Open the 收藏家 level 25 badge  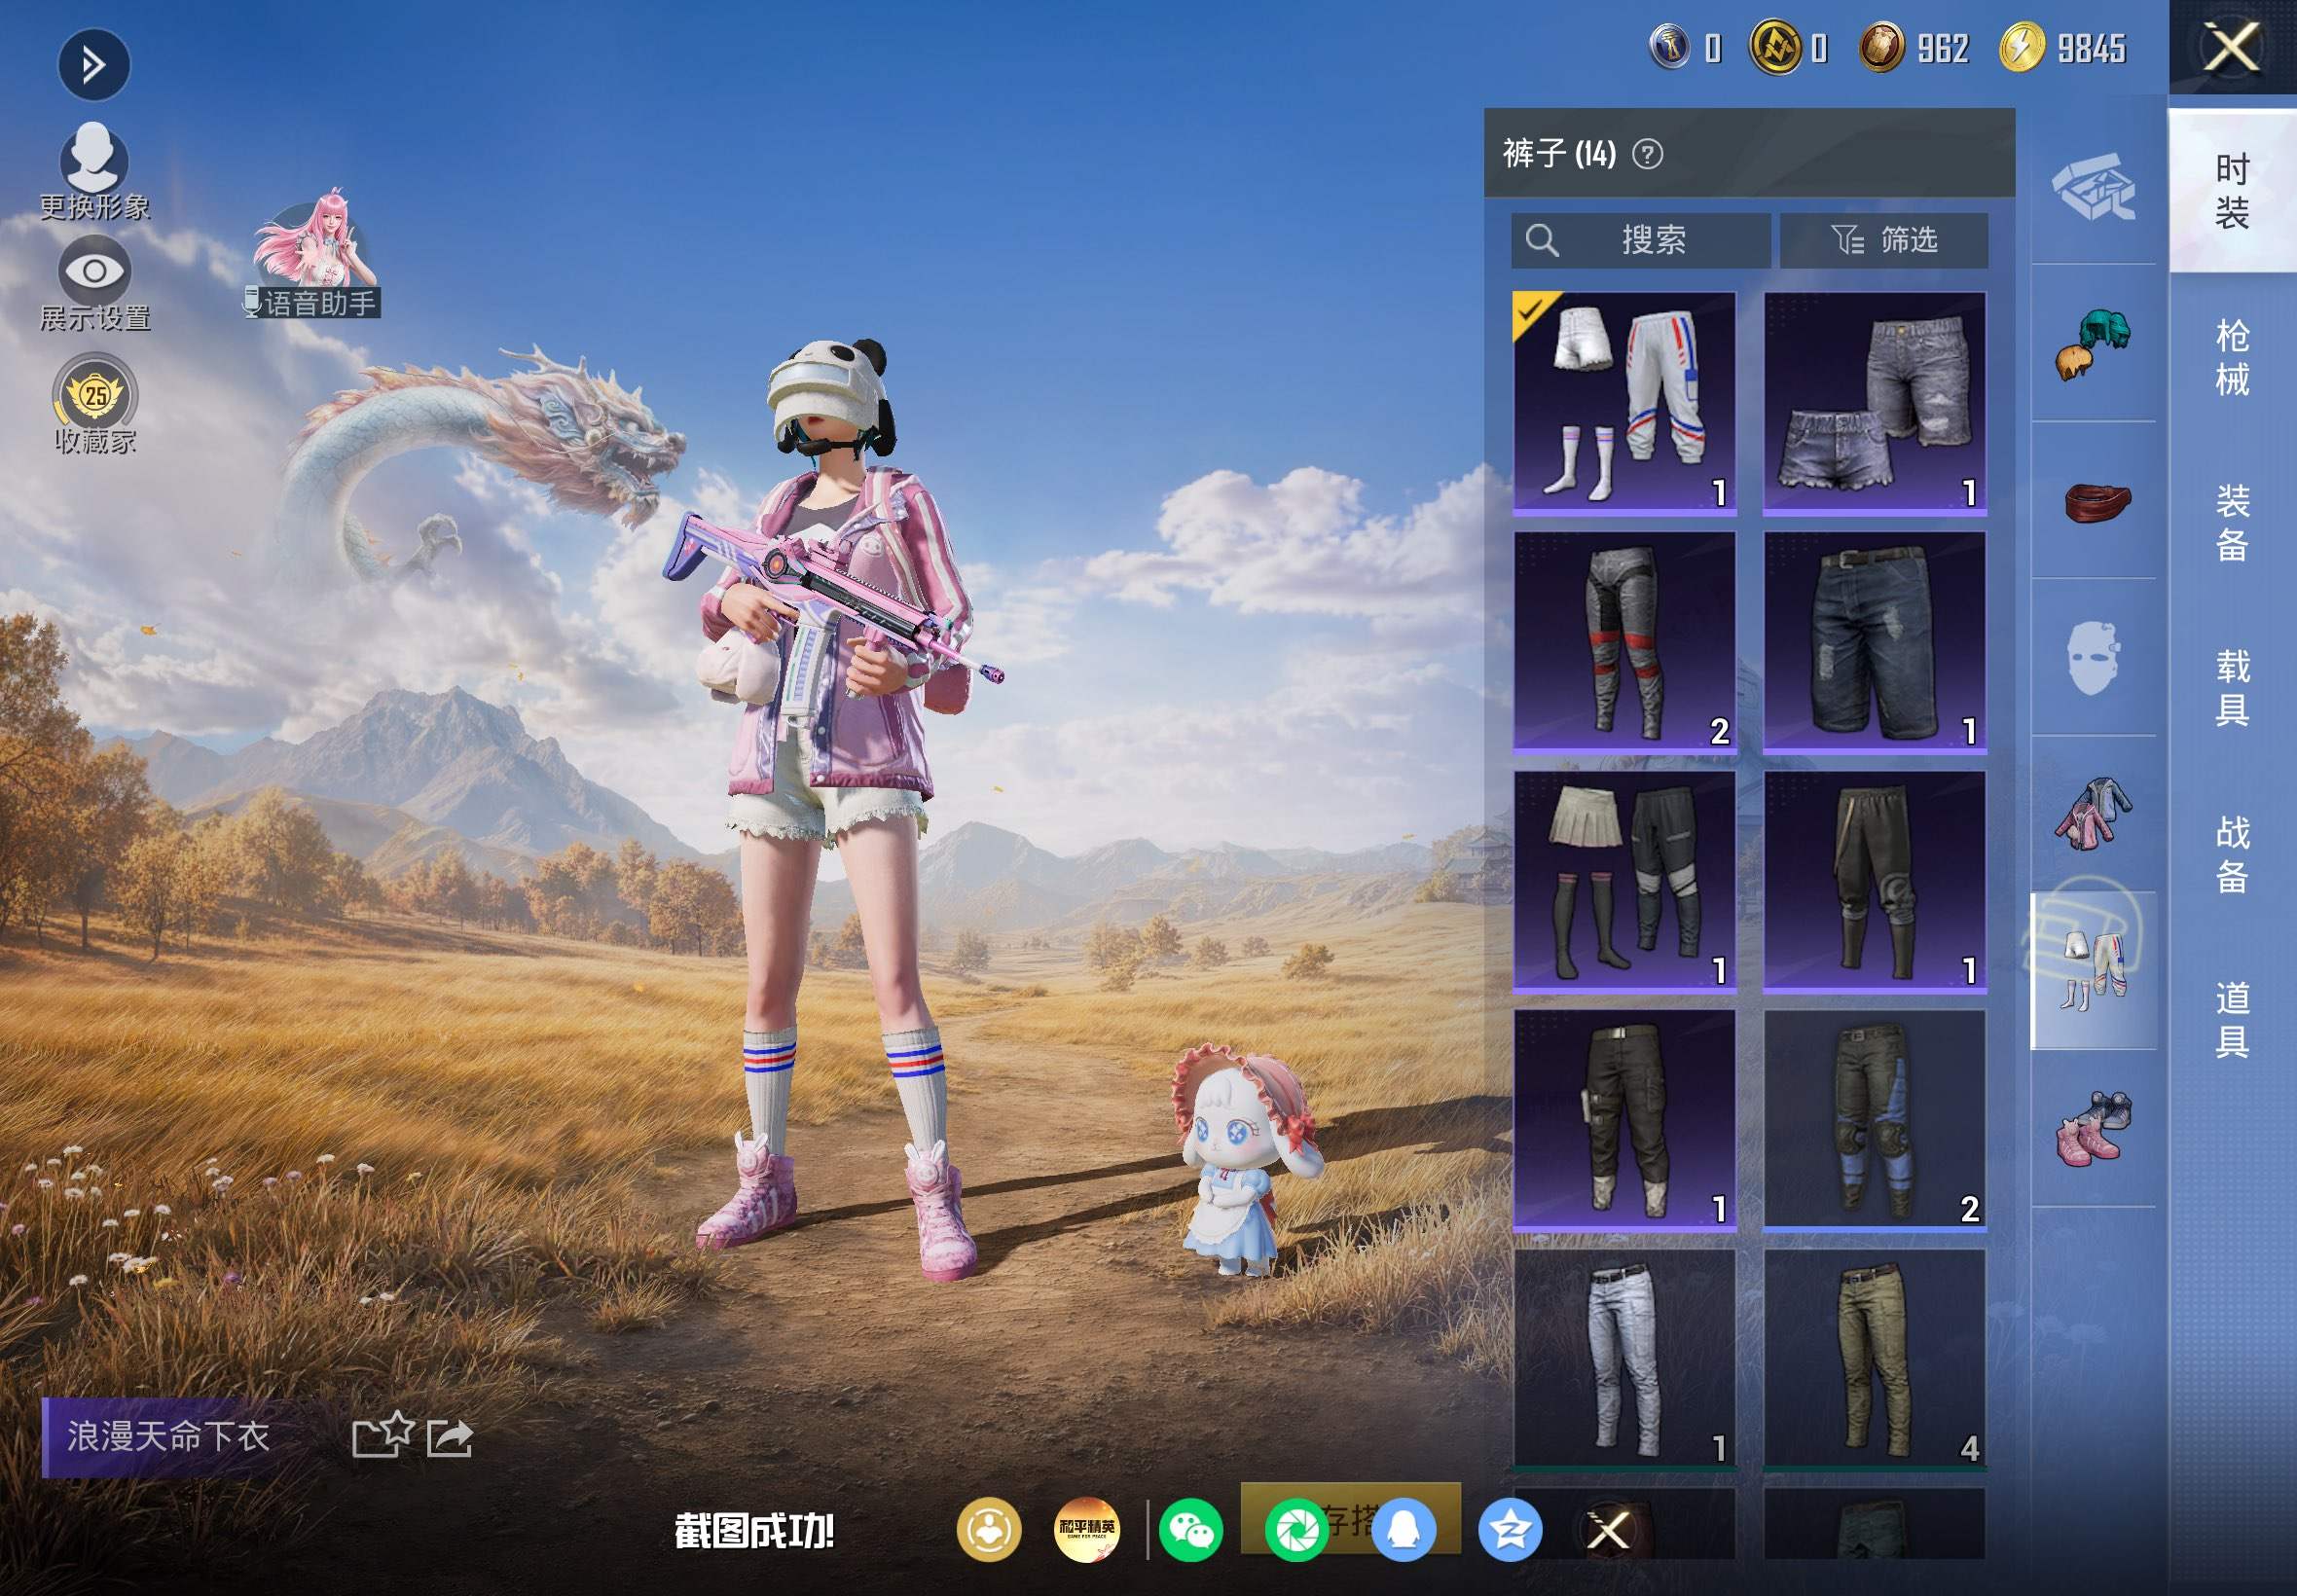tap(95, 404)
